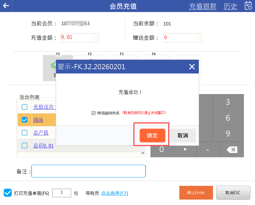The height and width of the screenshot is (205, 255).
Task: Check the 总产值 activity checkbox
Action: coord(25,133)
